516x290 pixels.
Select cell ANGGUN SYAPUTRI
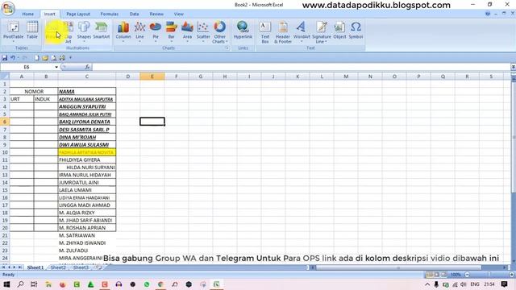(87, 106)
